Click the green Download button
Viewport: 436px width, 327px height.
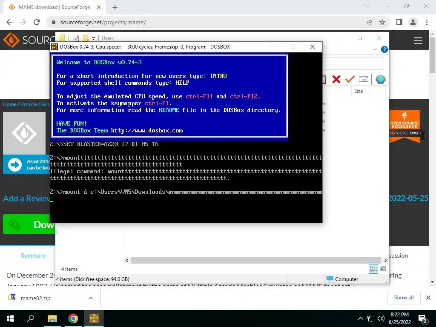pyautogui.click(x=29, y=224)
